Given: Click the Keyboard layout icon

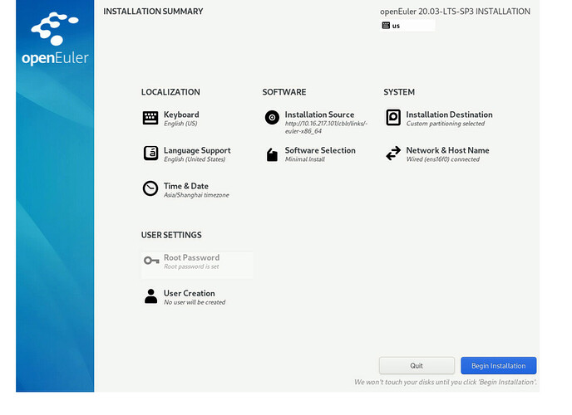Looking at the screenshot, I should 150,118.
